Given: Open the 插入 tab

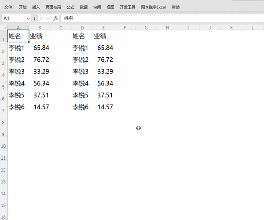Looking at the screenshot, I should (36, 7).
